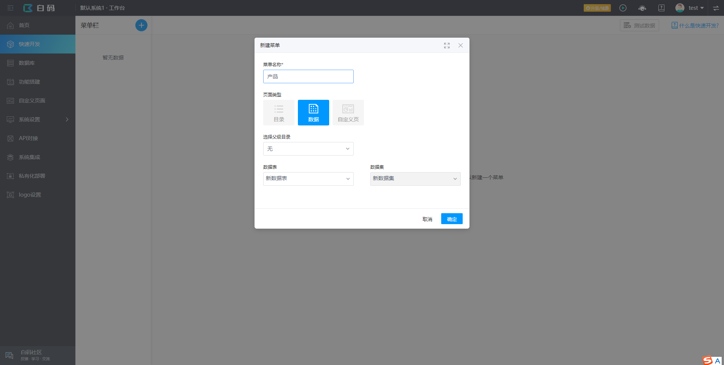
Task: Open the 数据集 dropdown
Action: (x=416, y=179)
